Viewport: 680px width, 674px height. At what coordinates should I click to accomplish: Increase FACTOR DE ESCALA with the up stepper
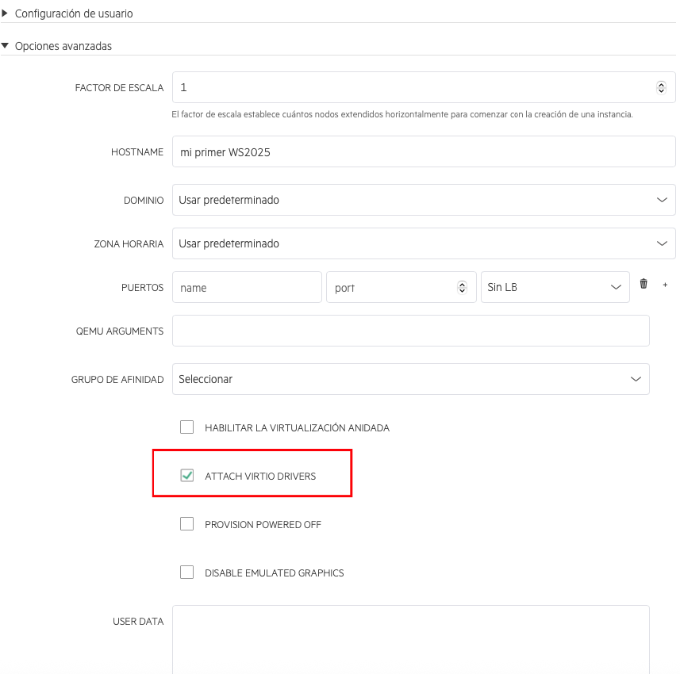click(x=661, y=84)
